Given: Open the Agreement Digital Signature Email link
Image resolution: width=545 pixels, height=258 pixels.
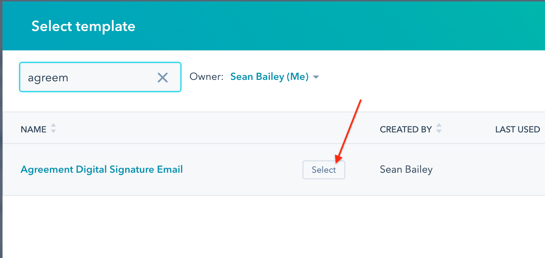Looking at the screenshot, I should [102, 169].
